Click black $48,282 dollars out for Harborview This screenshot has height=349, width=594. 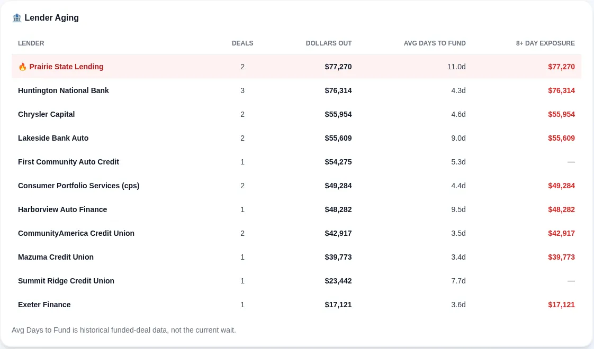(338, 210)
